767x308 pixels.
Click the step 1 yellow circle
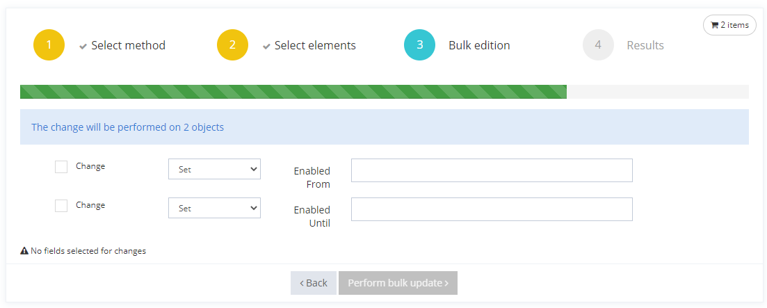click(x=49, y=45)
